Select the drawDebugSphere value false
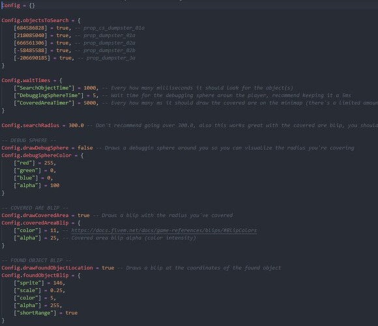Viewport: 378px width, 326px height. click(85, 148)
